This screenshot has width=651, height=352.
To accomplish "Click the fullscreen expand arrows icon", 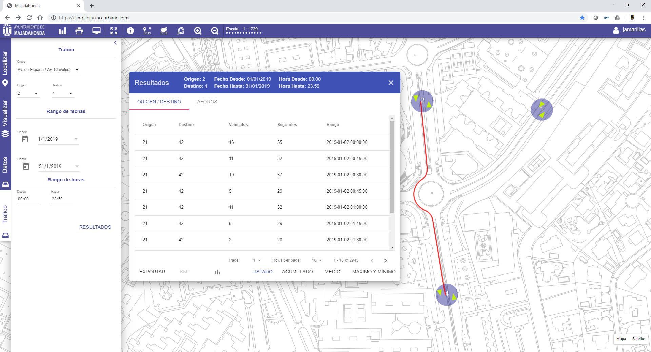I will (x=114, y=31).
